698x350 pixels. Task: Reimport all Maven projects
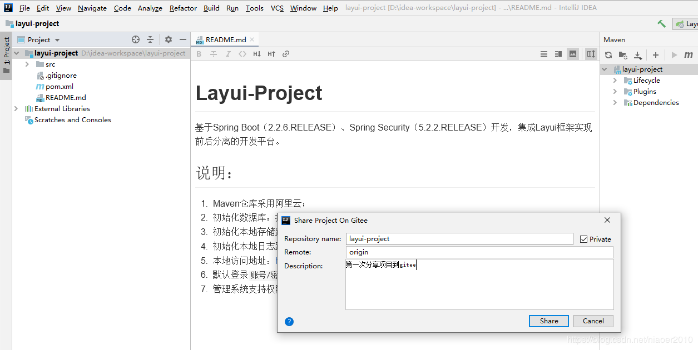pyautogui.click(x=608, y=55)
